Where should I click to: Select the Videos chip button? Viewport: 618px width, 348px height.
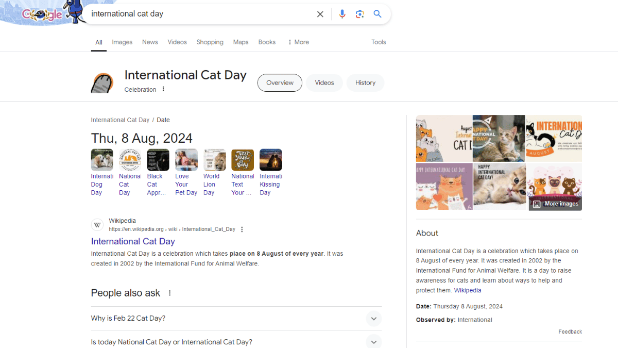tap(324, 82)
